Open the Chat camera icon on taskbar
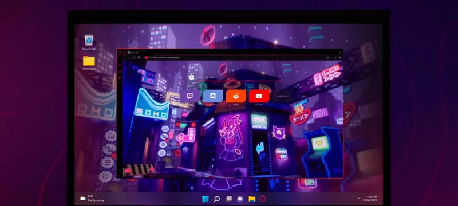The image size is (458, 206). pyautogui.click(x=240, y=199)
